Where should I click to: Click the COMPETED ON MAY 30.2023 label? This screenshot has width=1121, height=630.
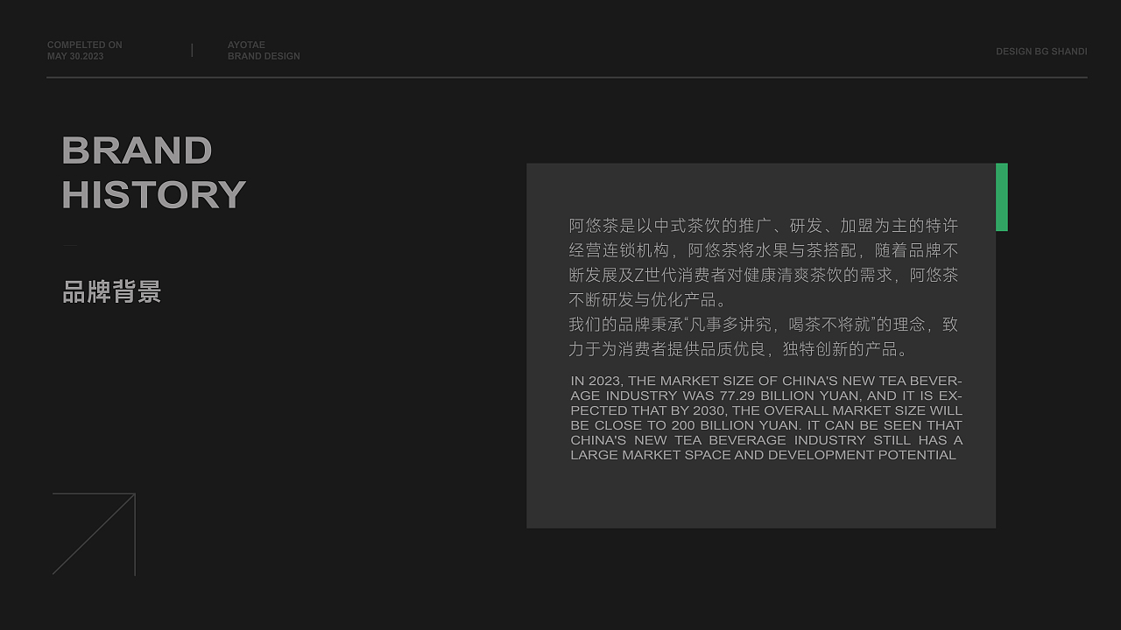click(84, 50)
